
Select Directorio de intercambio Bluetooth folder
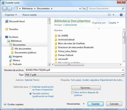point(74,47)
